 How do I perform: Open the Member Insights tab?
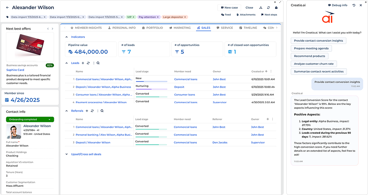[x=86, y=28]
